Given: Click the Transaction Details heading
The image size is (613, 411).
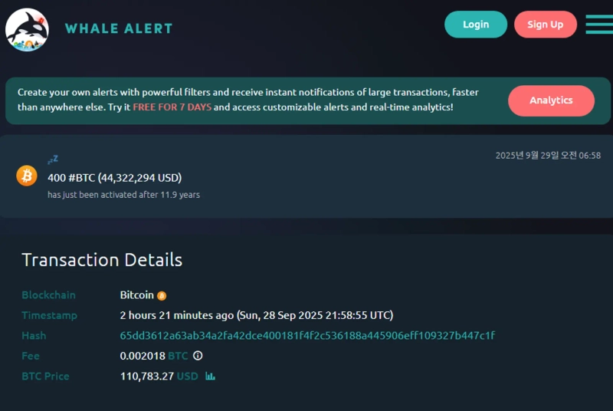Looking at the screenshot, I should pyautogui.click(x=102, y=259).
